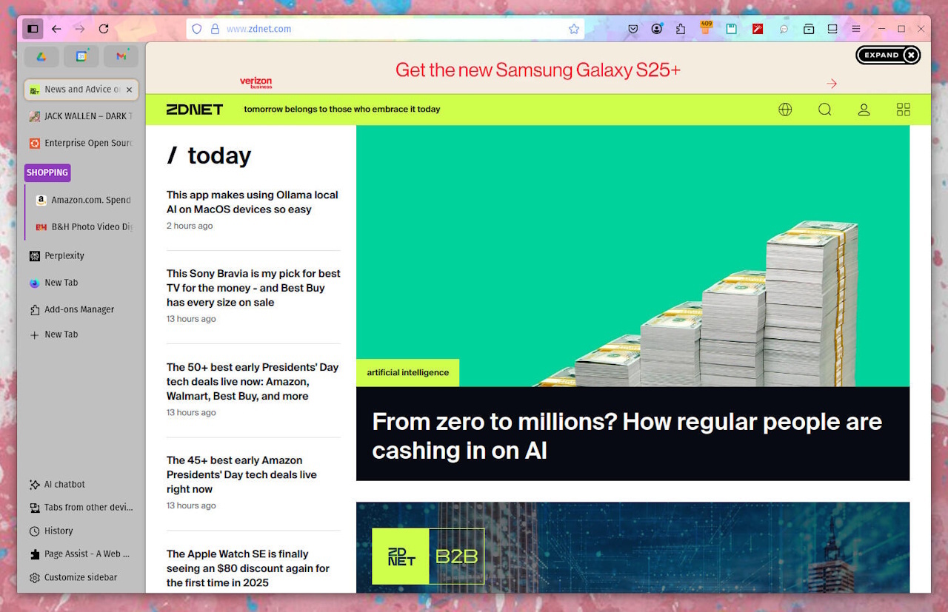
Task: Bookmark this page with the star icon
Action: [574, 29]
